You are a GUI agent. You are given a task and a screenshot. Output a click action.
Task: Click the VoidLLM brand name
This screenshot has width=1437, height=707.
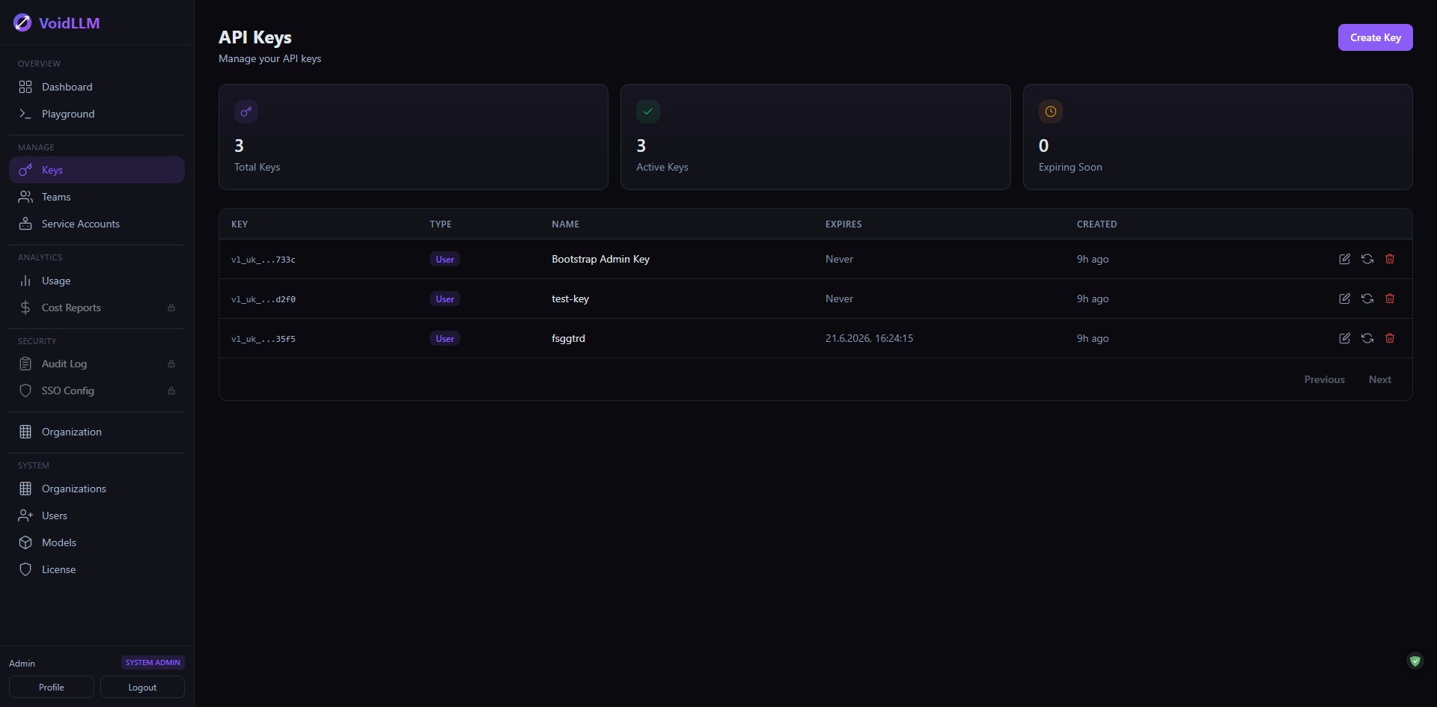click(69, 23)
